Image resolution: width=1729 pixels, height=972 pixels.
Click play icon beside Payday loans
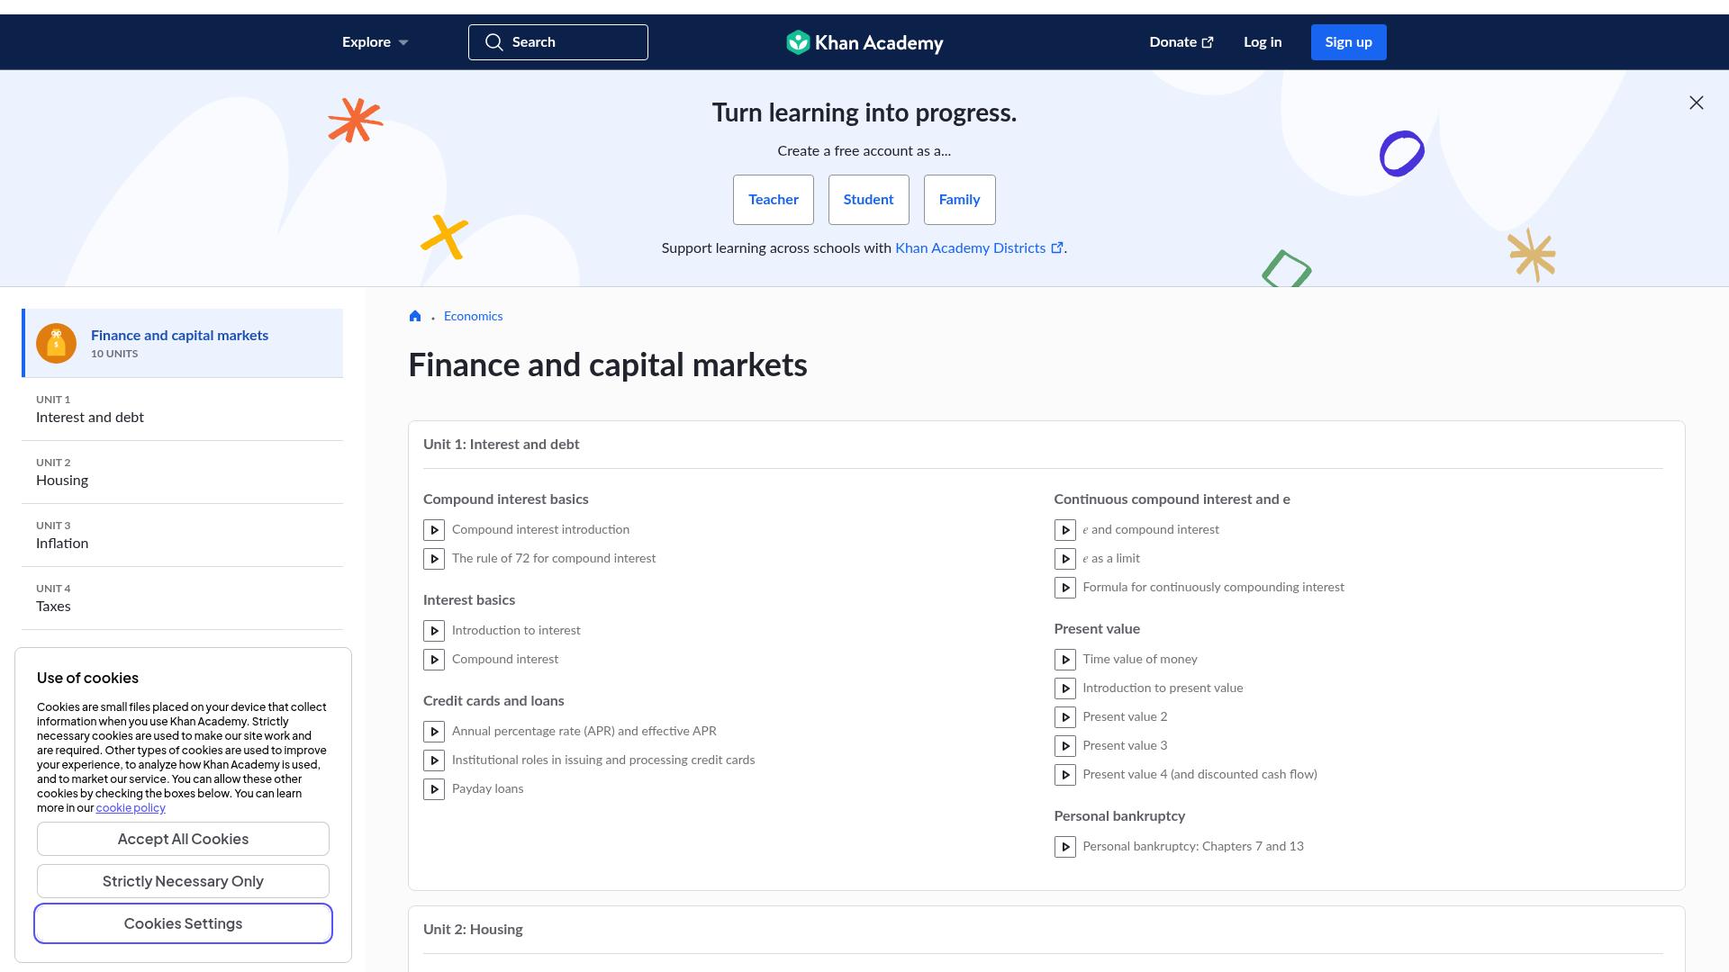[434, 789]
